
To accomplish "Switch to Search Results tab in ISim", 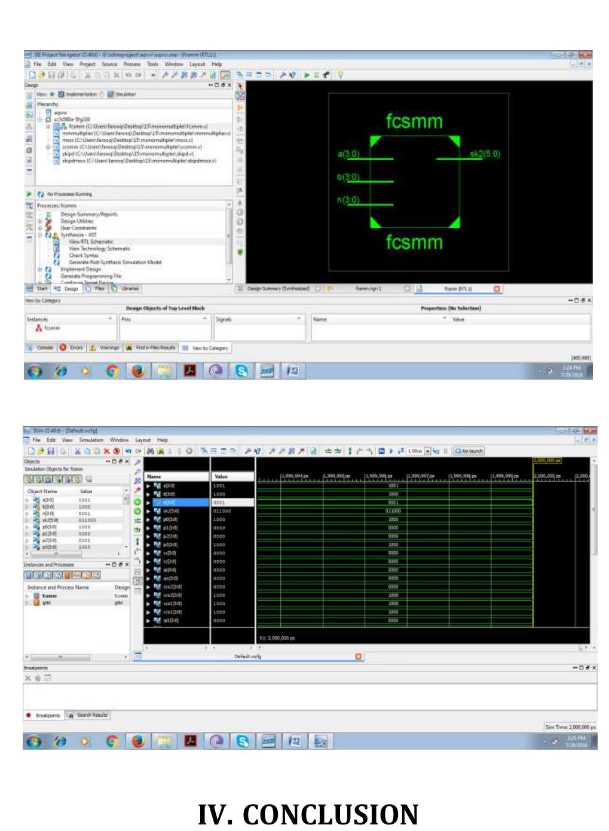I will coord(88,715).
